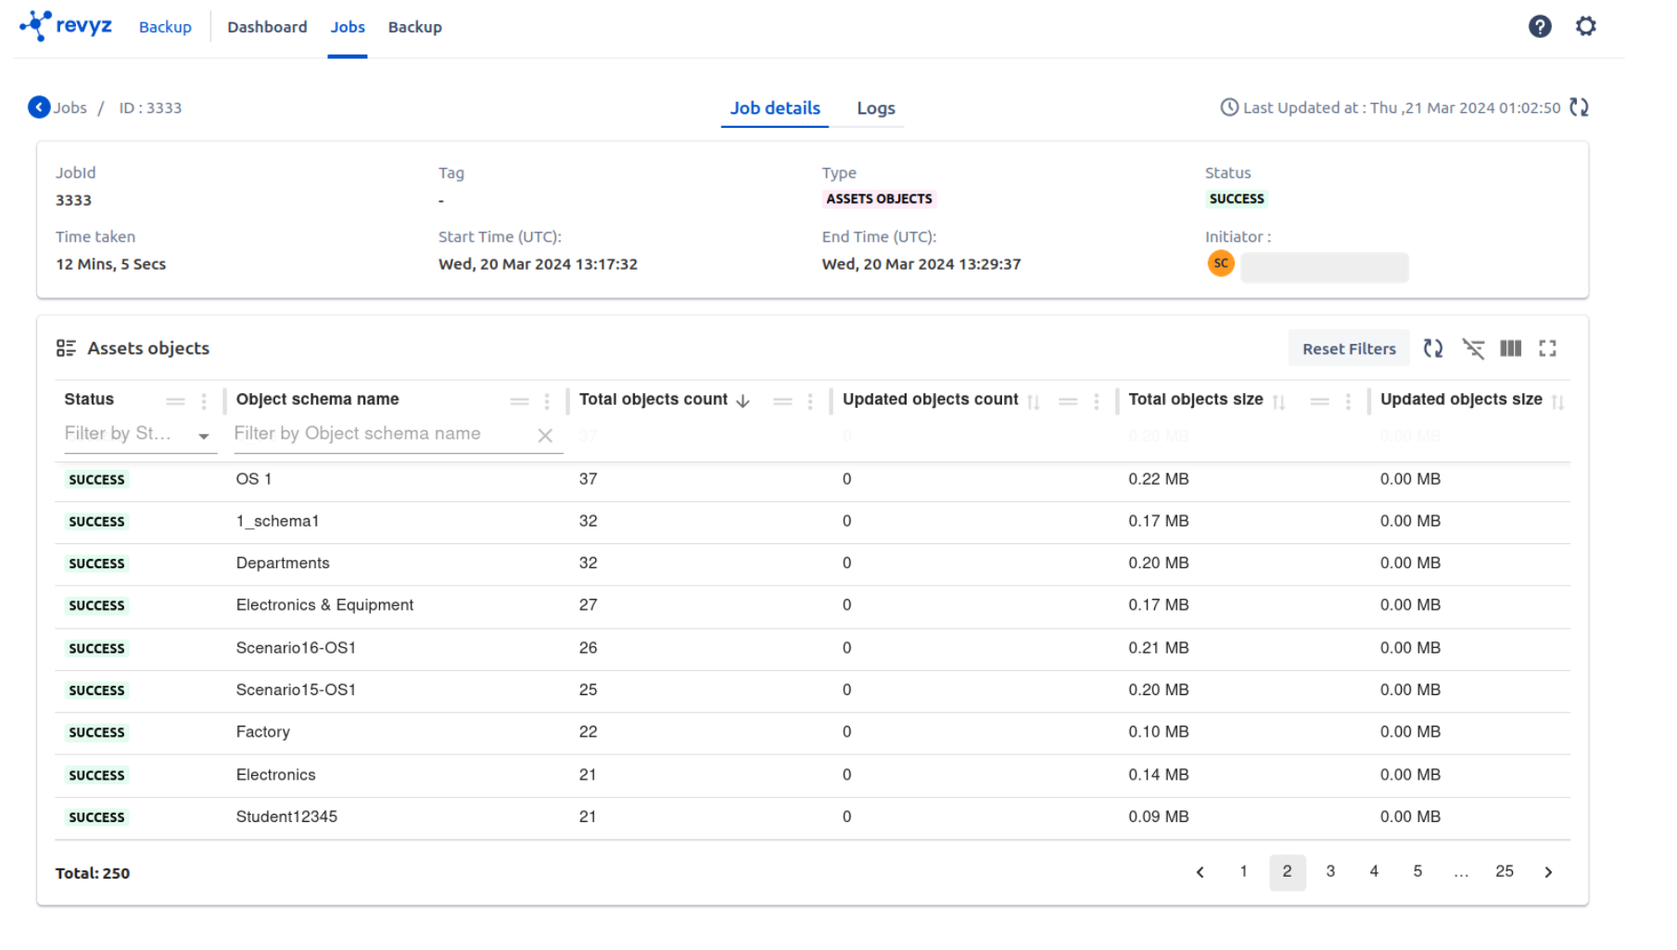Image resolution: width=1677 pixels, height=950 pixels.
Task: Sort by Total objects size
Action: [x=1279, y=401]
